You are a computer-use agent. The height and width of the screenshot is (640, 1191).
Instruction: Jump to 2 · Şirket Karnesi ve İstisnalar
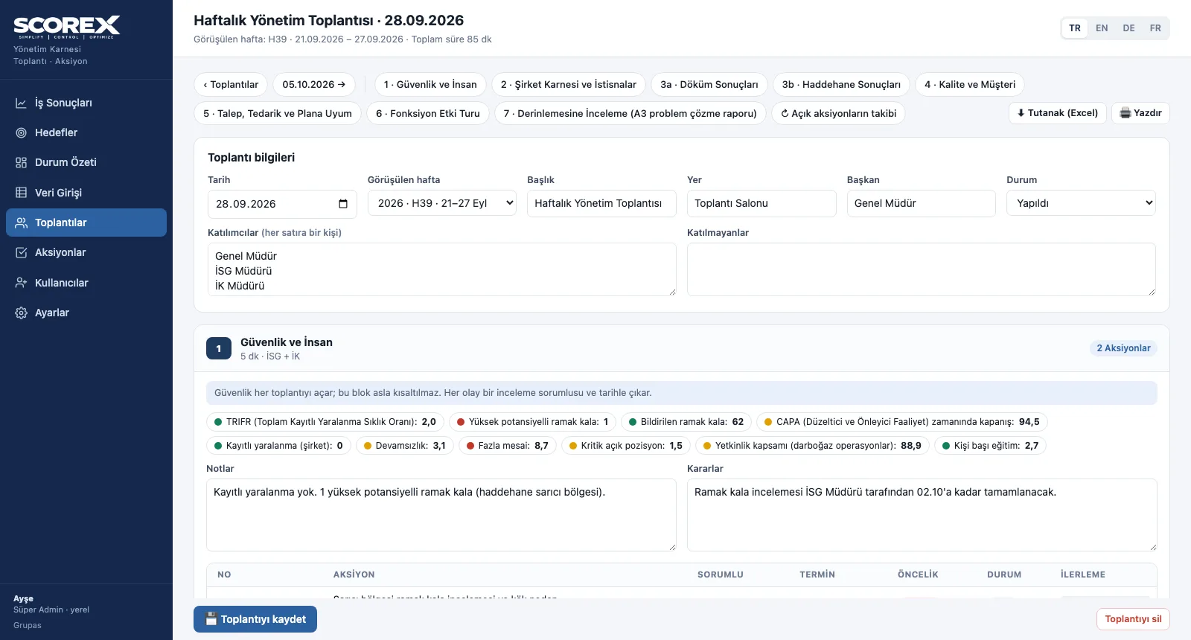[x=569, y=84]
